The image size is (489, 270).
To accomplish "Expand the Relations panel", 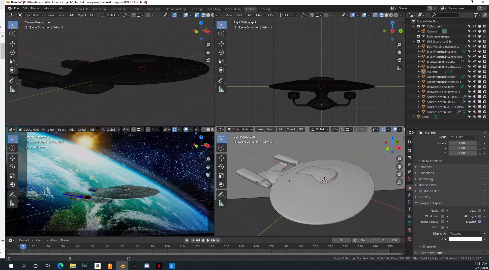I will 425,167.
